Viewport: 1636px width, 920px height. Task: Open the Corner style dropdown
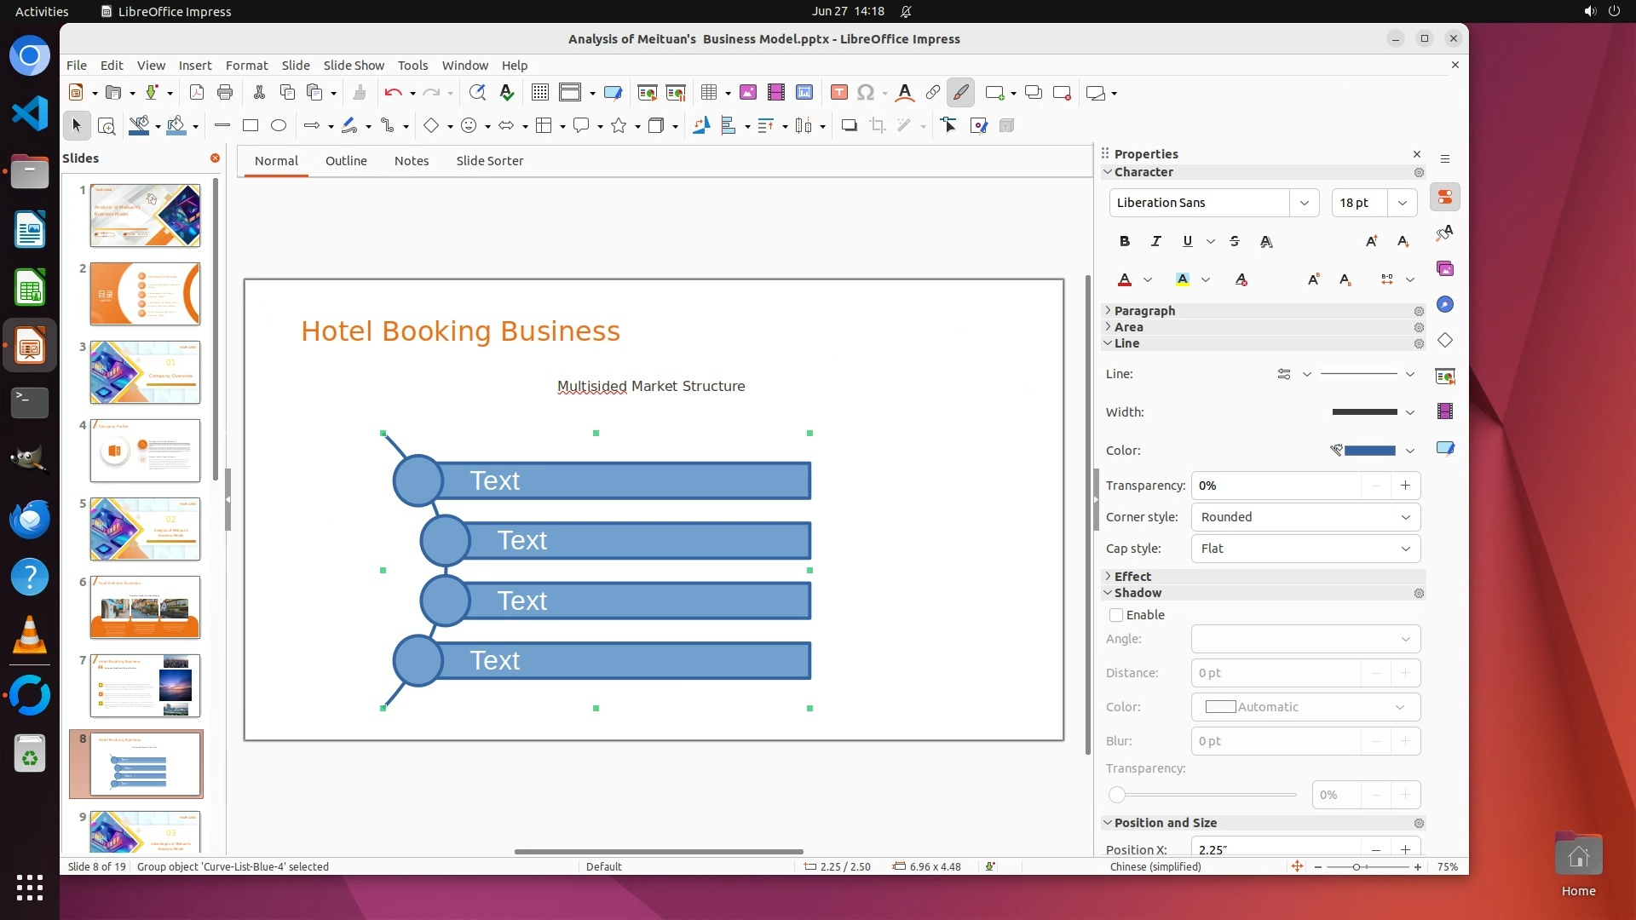point(1305,517)
